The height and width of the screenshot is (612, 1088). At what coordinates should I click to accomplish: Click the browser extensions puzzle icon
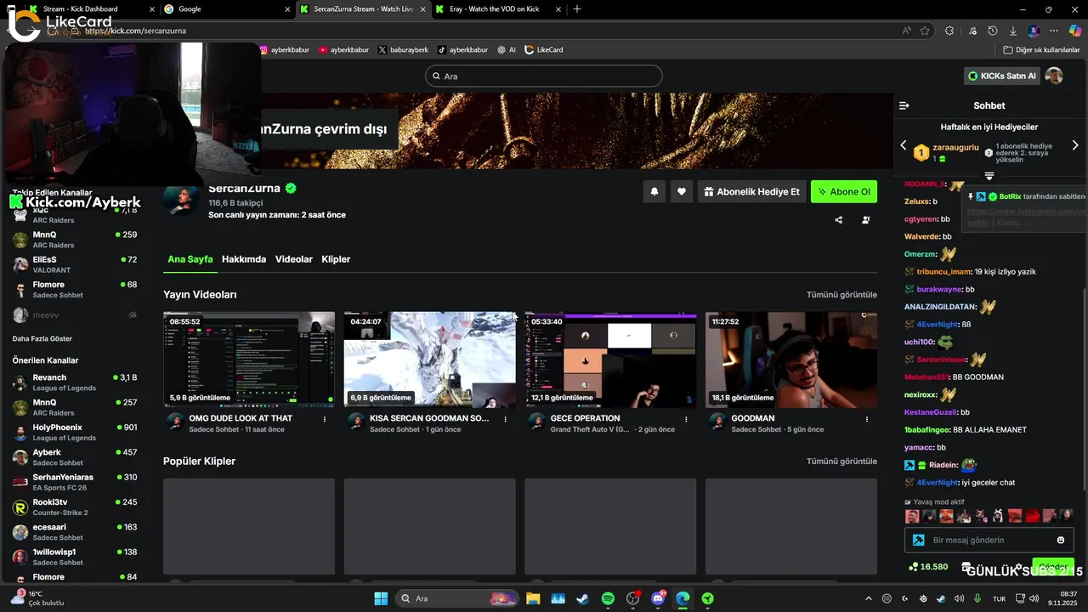[949, 31]
